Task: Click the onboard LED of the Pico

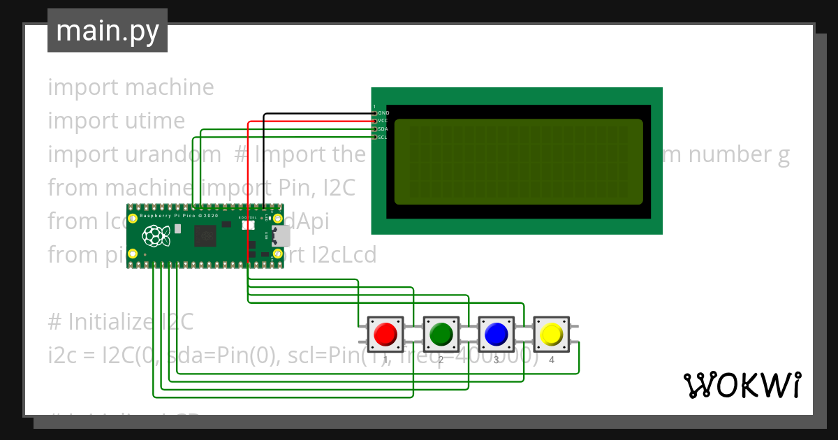Action: [269, 218]
